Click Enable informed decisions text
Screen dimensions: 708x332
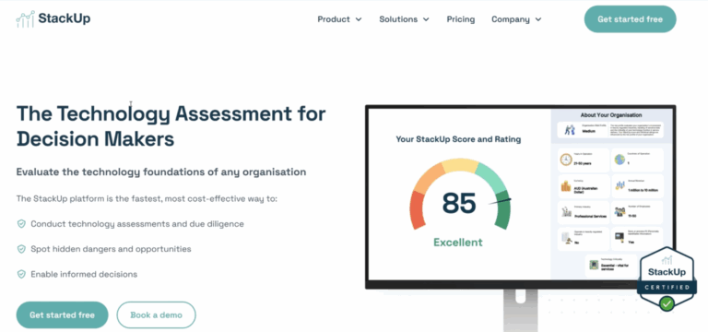click(84, 274)
